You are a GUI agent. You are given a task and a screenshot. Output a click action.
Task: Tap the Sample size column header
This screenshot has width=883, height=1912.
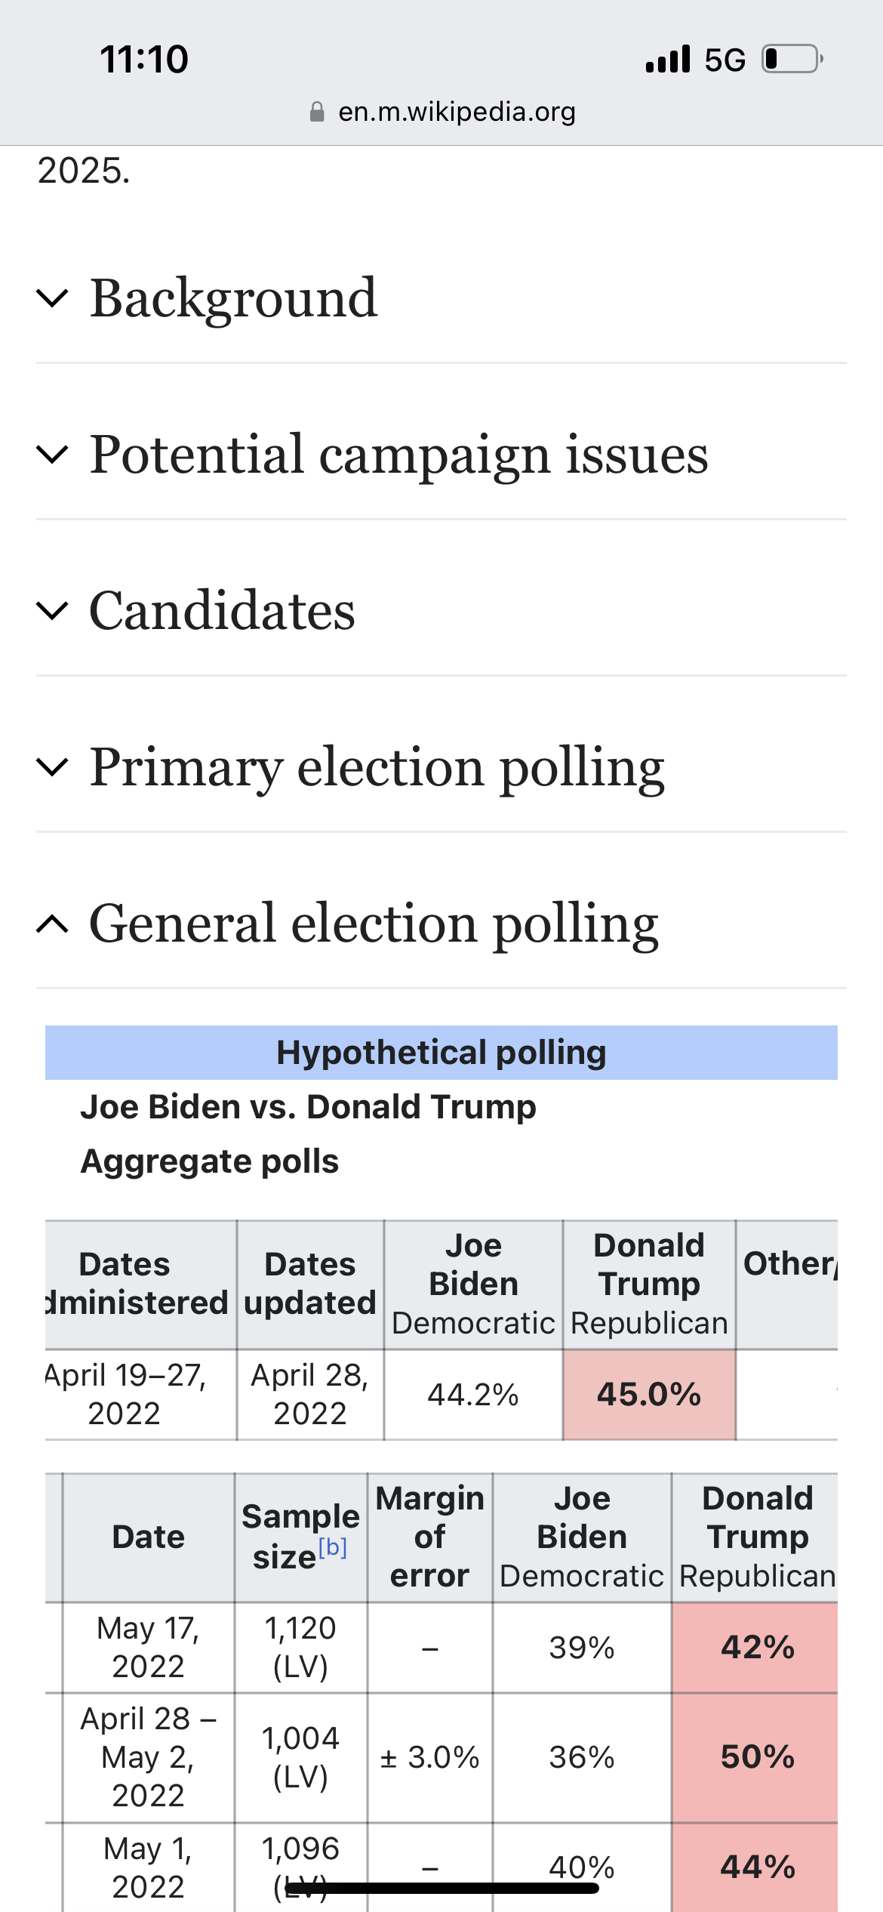[300, 1537]
